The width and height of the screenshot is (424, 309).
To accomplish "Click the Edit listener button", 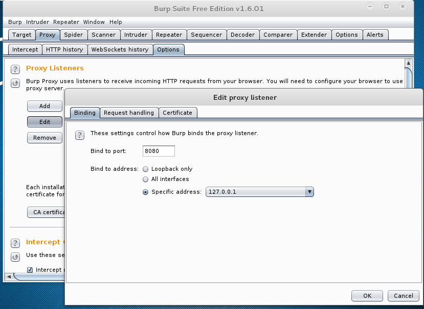I will pyautogui.click(x=44, y=122).
